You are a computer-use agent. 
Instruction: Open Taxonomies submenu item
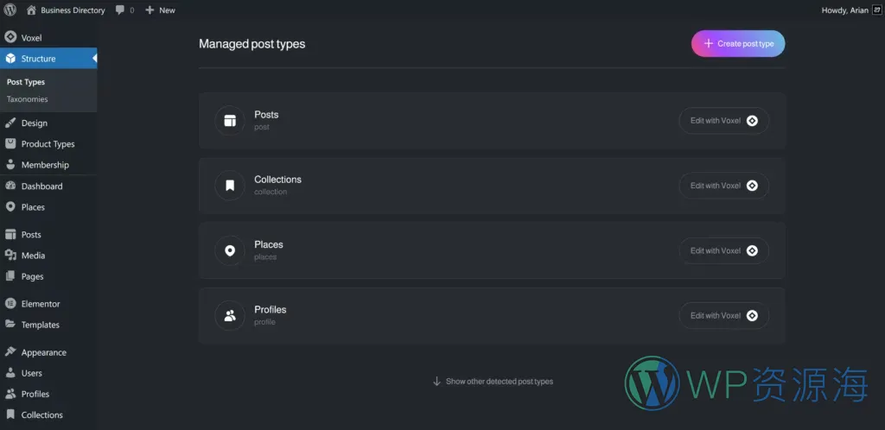(x=27, y=99)
